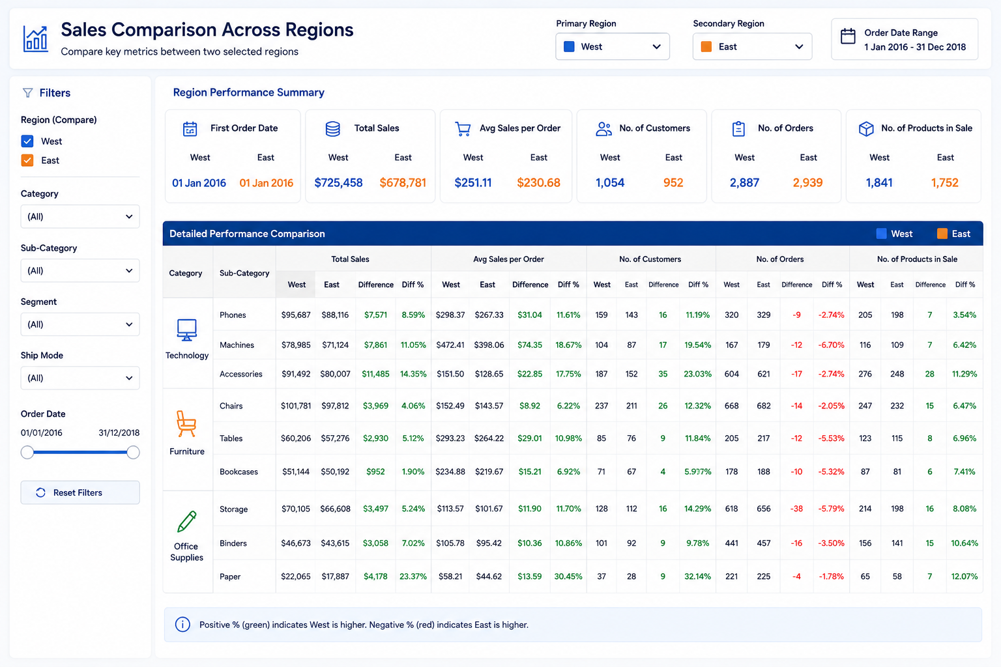Click the 31/12/2018 end date field
The height and width of the screenshot is (667, 1001).
point(119,433)
